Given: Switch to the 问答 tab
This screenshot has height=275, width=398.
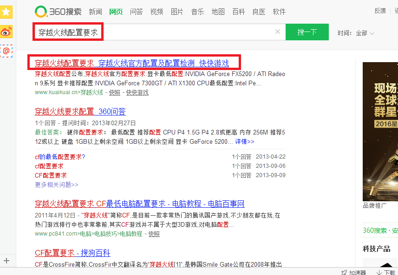Looking at the screenshot, I should point(137,12).
